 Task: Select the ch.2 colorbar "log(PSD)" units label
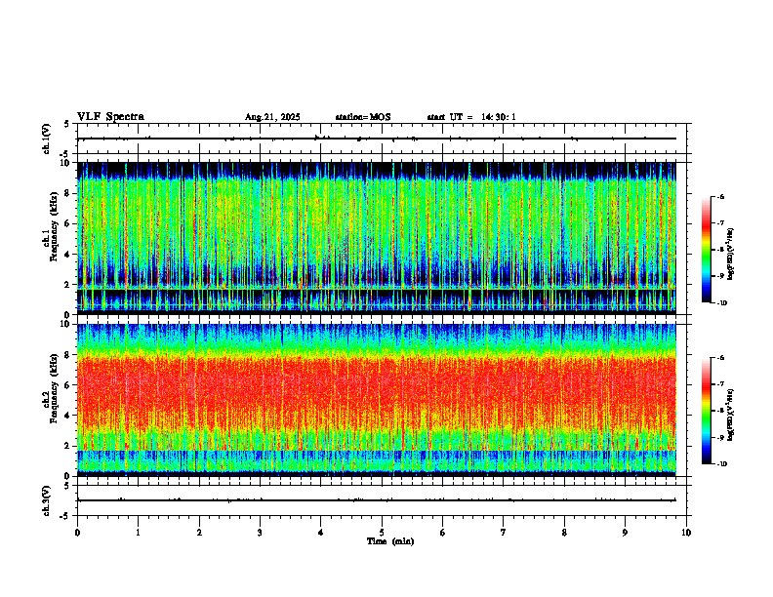(730, 415)
